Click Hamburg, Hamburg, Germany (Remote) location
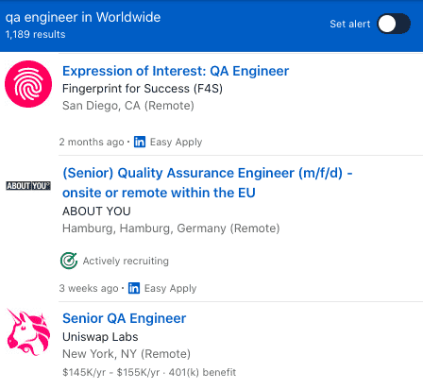This screenshot has height=389, width=423. coord(171,228)
